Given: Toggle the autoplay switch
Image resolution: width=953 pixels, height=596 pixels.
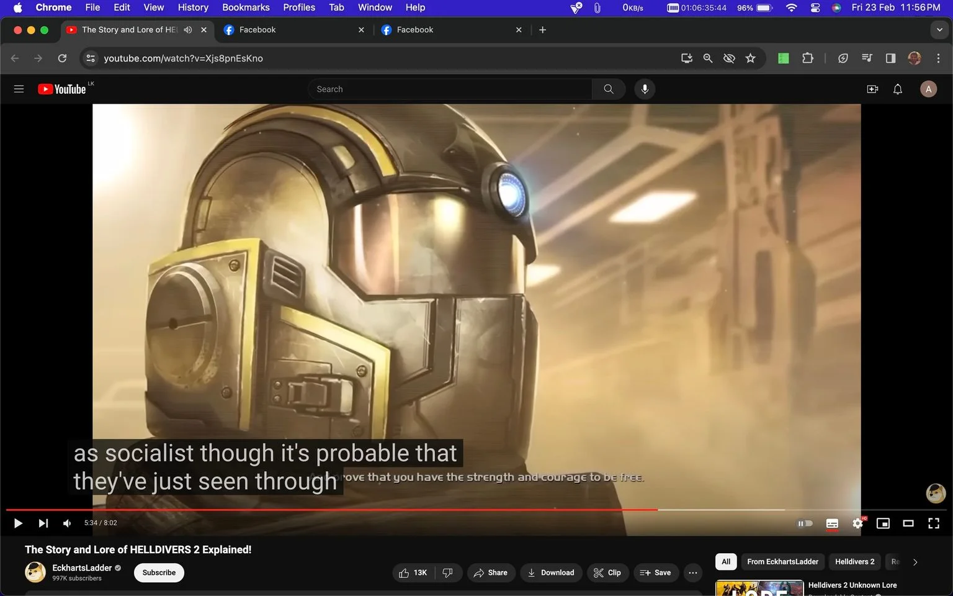Looking at the screenshot, I should coord(805,523).
